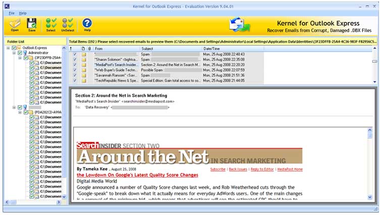This screenshot has height=215, width=381.
Task: Click the envelope icon in TechRepublic row
Action: [x=84, y=81]
